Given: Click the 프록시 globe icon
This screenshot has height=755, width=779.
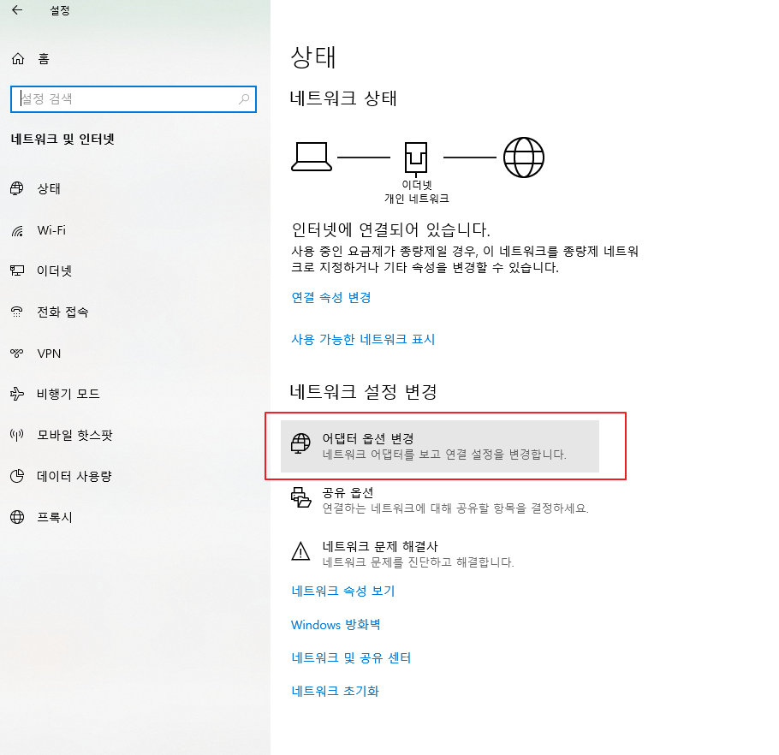Looking at the screenshot, I should (17, 517).
